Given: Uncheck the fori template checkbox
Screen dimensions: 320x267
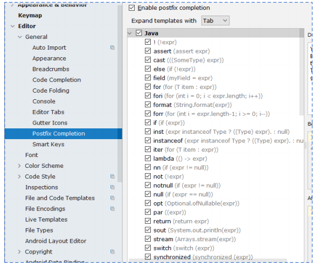Looking at the screenshot, I should tap(148, 95).
